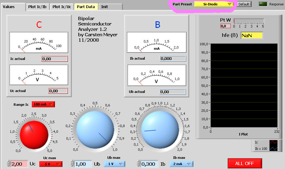Click the Ib x 100 legend swatch
Viewport: 285px width, 169px height.
pyautogui.click(x=274, y=149)
